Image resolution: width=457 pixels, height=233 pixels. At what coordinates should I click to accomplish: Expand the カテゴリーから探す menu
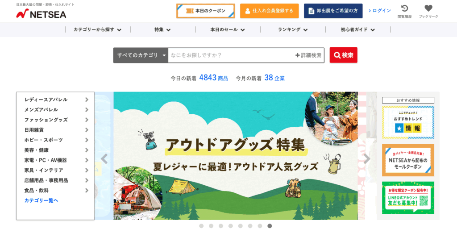click(97, 29)
